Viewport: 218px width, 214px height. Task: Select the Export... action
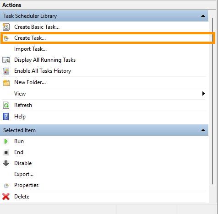(24, 174)
